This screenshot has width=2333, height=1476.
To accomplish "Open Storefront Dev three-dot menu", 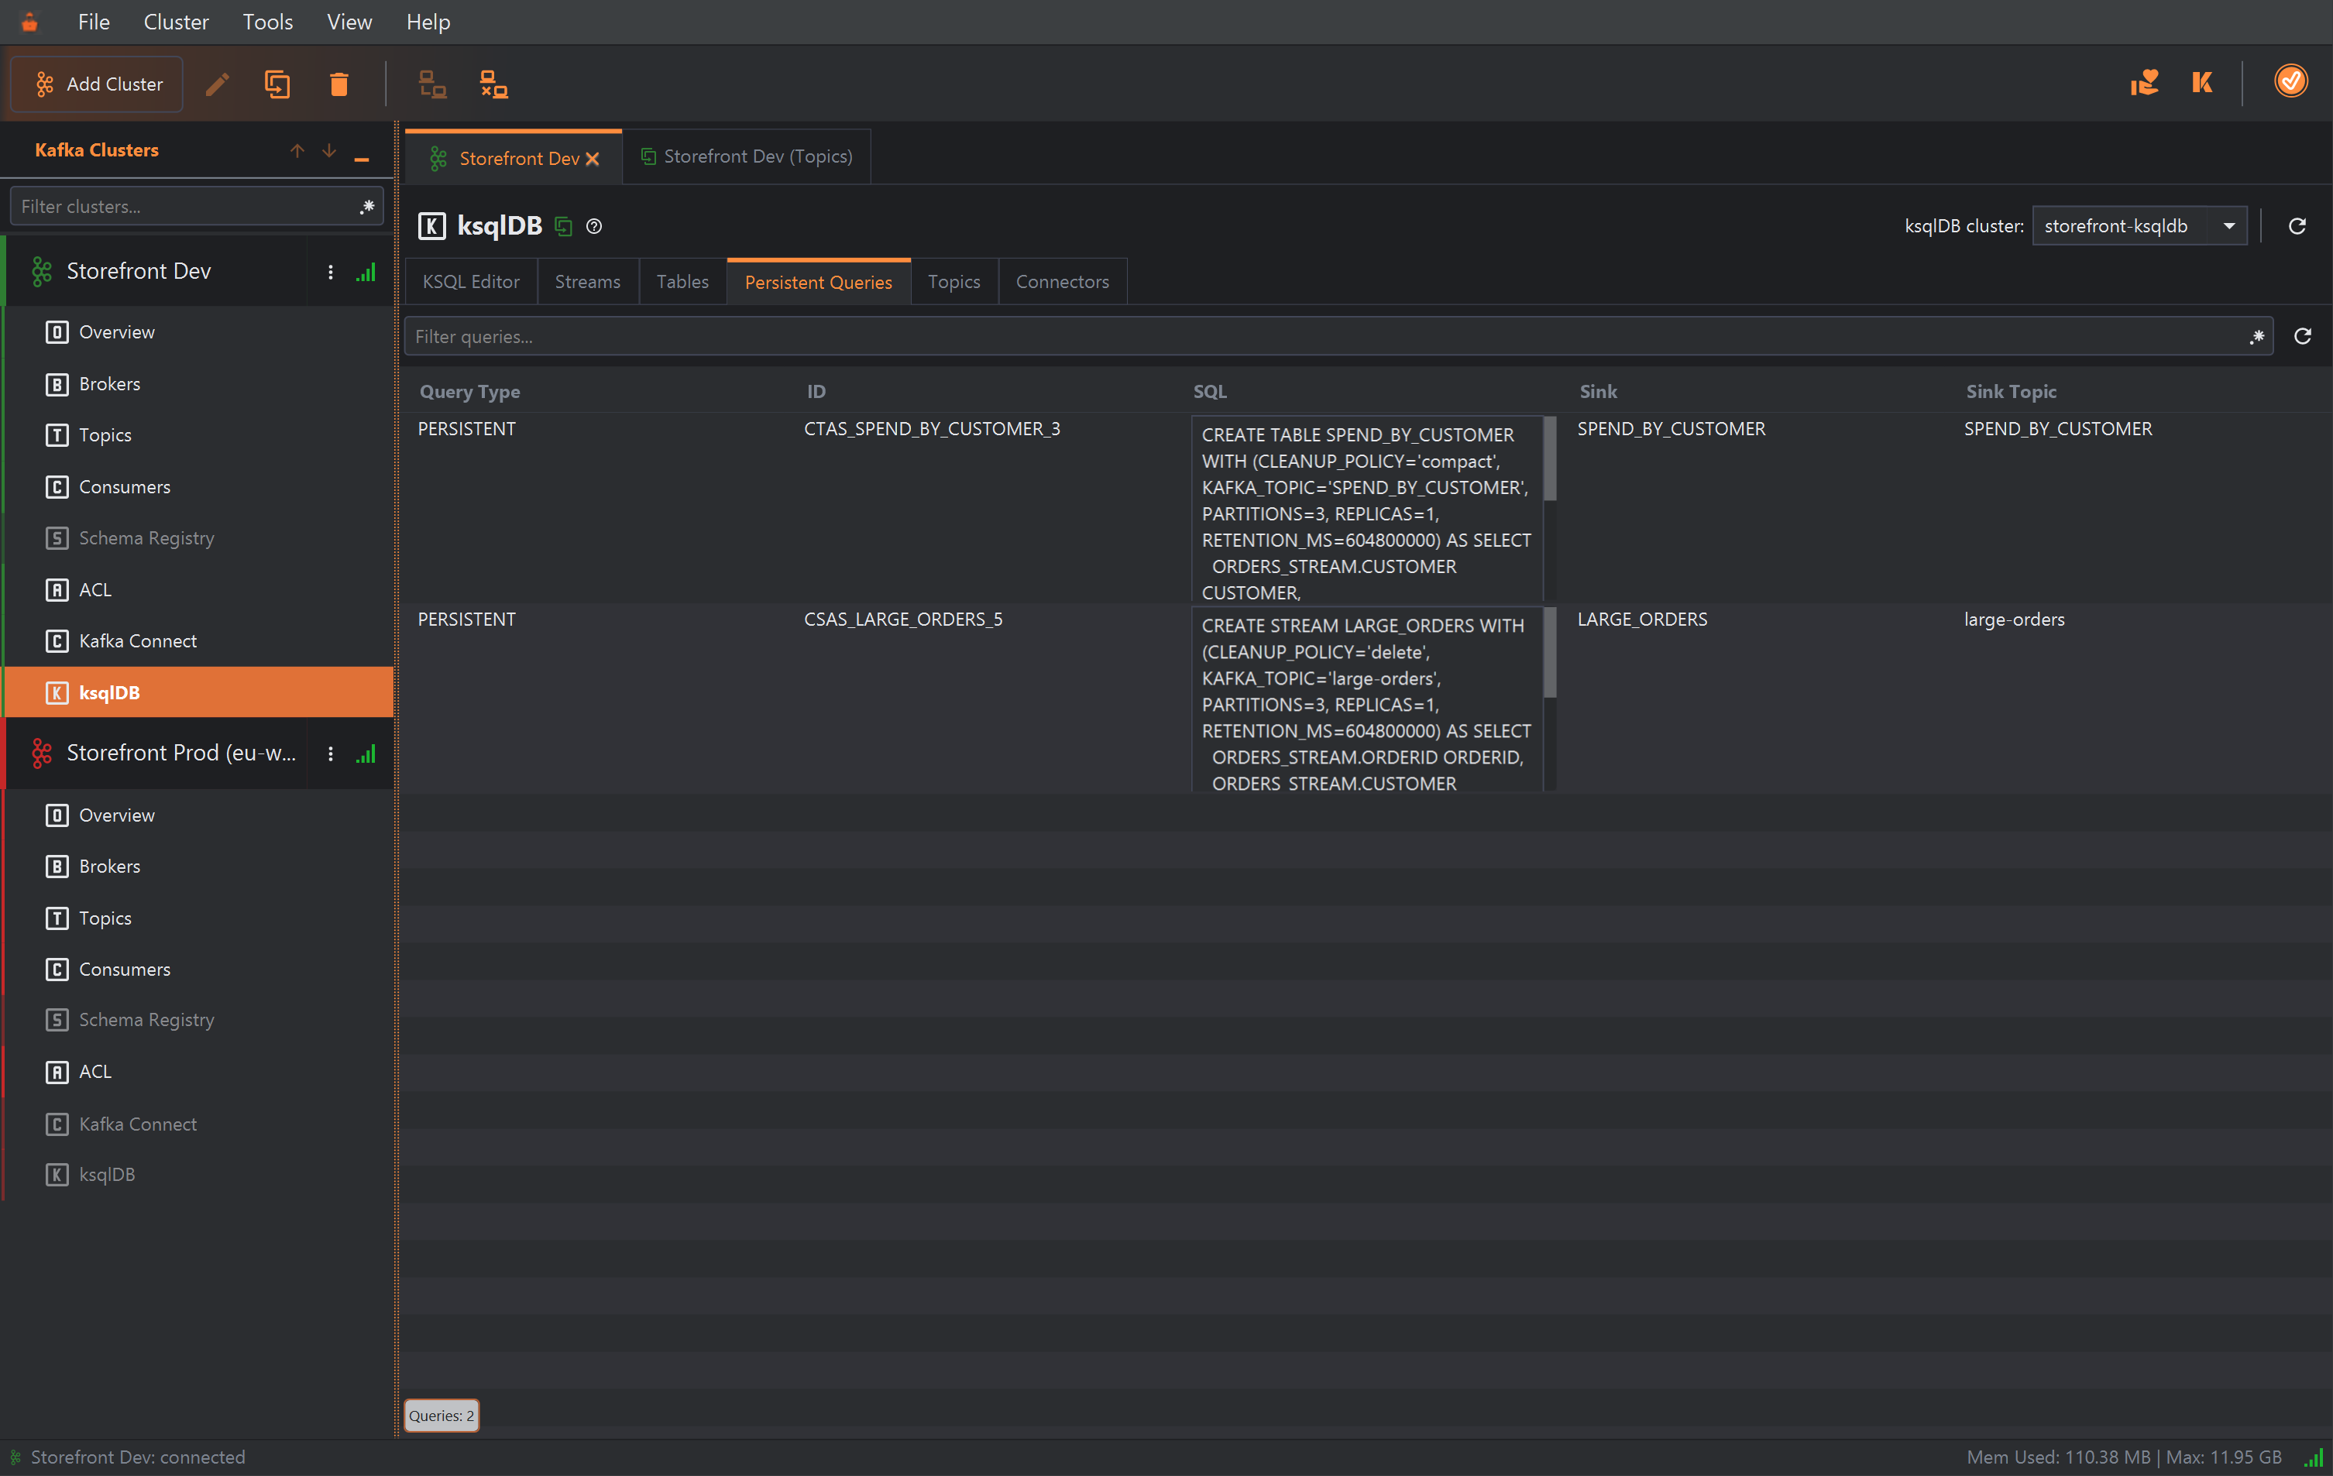I will pyautogui.click(x=331, y=272).
